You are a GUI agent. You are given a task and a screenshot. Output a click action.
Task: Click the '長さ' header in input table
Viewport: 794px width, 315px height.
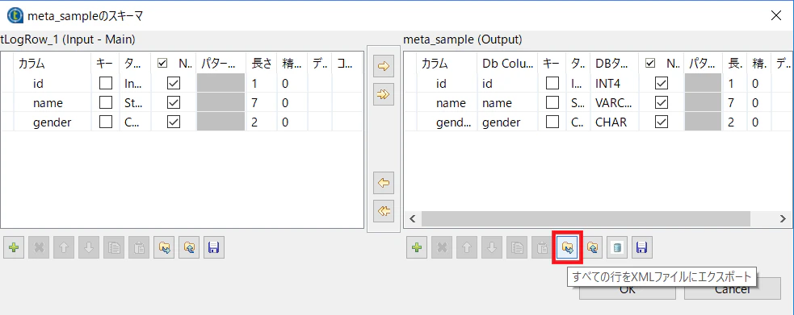coord(262,64)
